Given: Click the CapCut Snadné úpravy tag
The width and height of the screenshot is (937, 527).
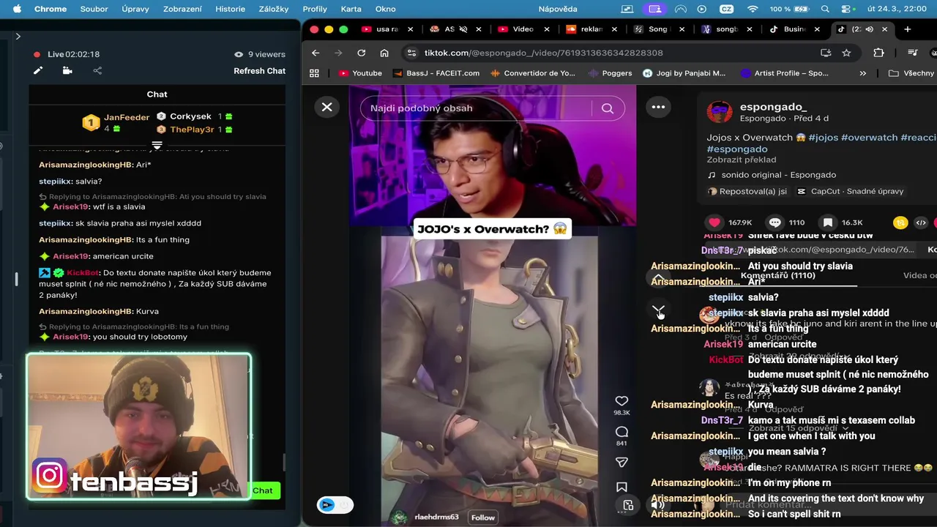Looking at the screenshot, I should click(850, 191).
